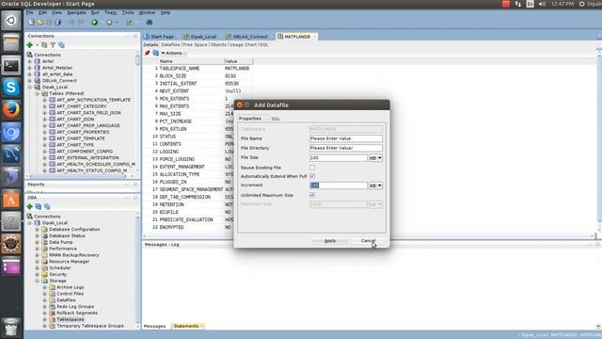This screenshot has width=602, height=339.
Task: Click the File Size value field
Action: [x=339, y=158]
